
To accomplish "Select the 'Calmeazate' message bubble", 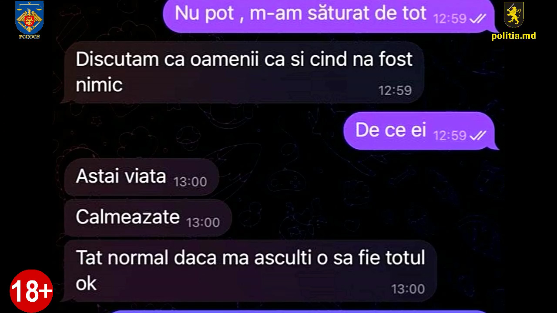I will pos(147,217).
